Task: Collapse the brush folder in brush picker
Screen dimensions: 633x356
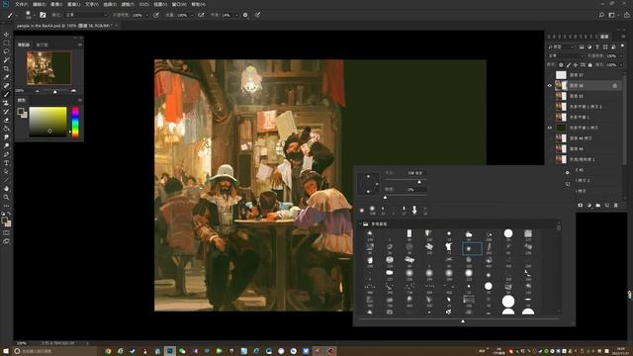Action: (360, 223)
